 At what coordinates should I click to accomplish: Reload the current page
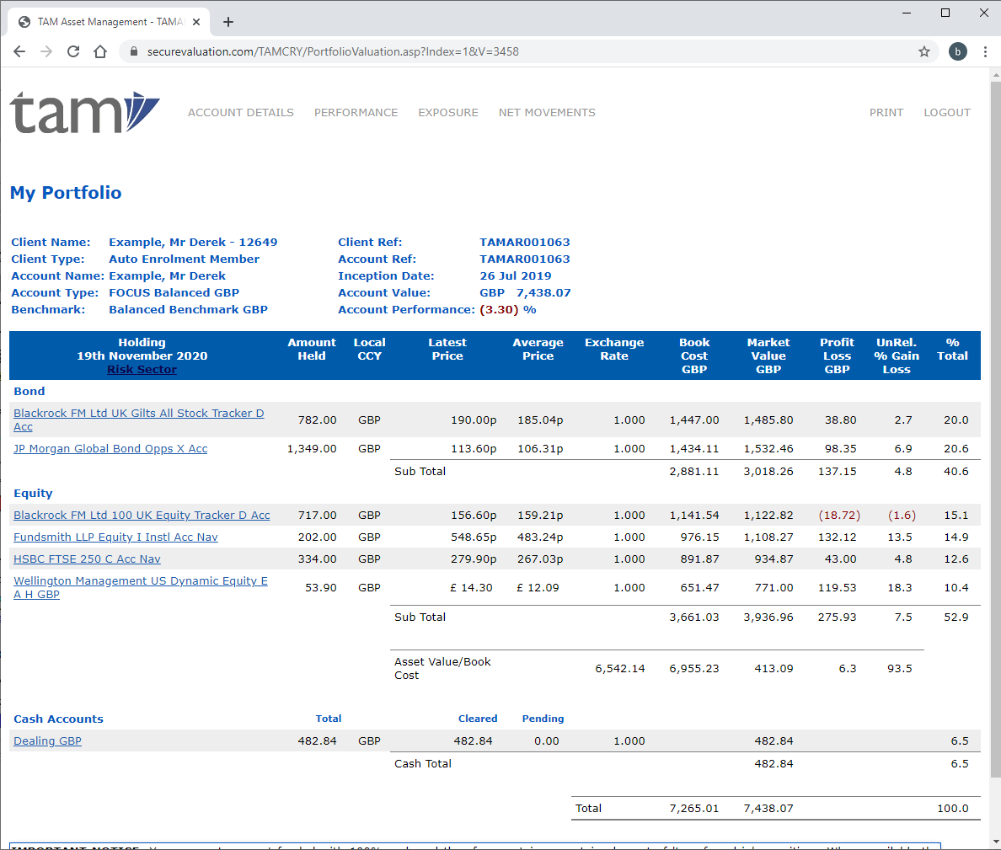[x=73, y=51]
